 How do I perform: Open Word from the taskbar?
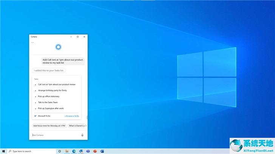[x=102, y=151]
